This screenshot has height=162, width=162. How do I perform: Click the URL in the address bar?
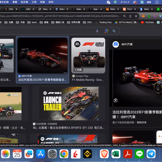[x=60, y=16]
